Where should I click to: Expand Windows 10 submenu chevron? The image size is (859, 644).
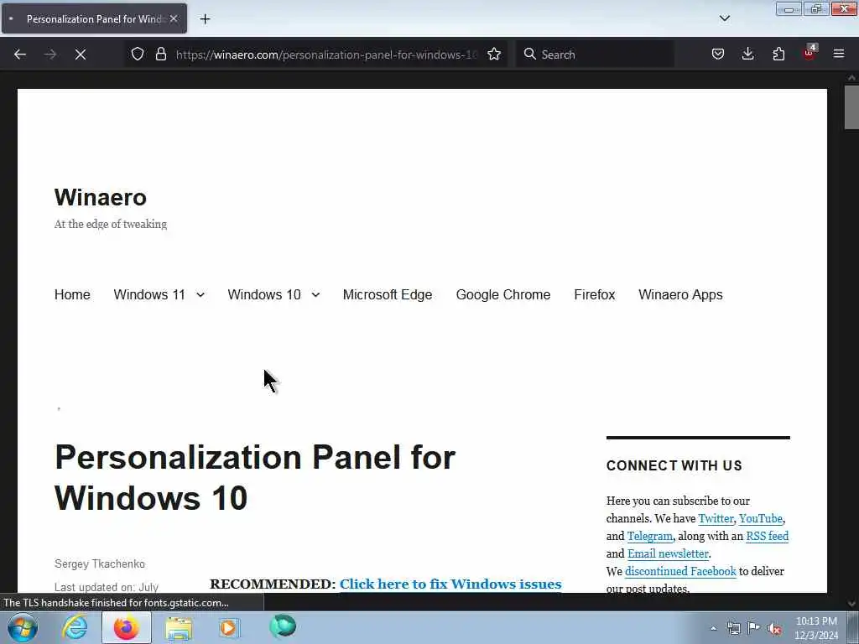point(315,294)
